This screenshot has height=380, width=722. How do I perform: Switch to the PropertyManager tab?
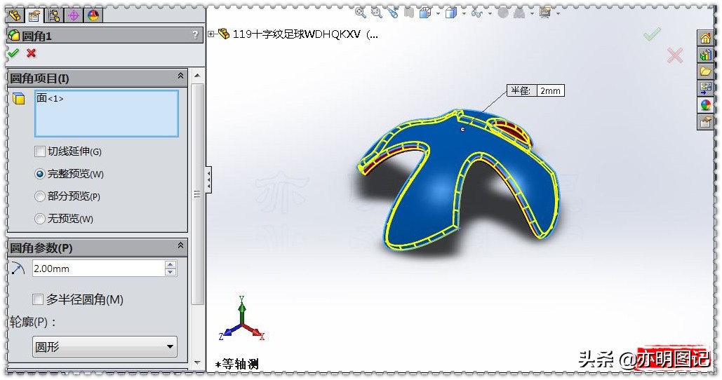click(x=34, y=15)
